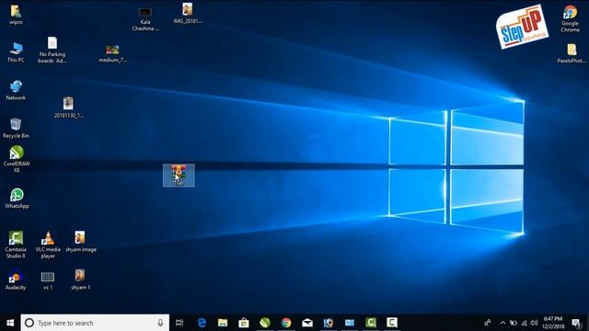The height and width of the screenshot is (331, 589).
Task: Open the Windows Start menu
Action: click(x=10, y=323)
